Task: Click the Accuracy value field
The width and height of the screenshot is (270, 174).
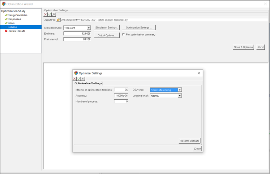Action: (x=121, y=96)
